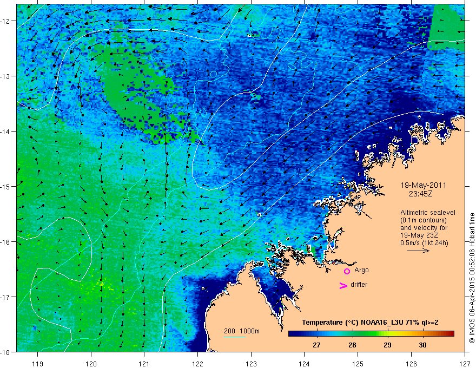Click longitude label 126 on bottom axis
This screenshot has width=476, height=368.
(x=411, y=364)
